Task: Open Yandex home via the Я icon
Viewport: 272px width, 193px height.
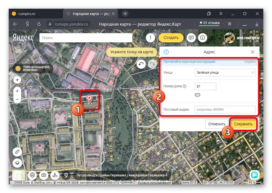Action: (27, 24)
